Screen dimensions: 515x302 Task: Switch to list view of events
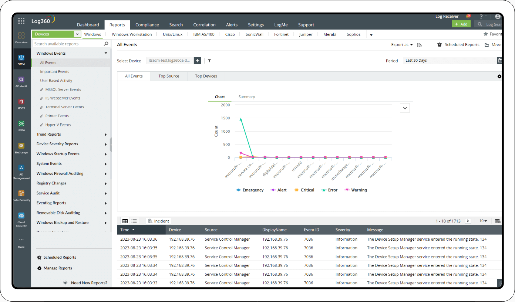pyautogui.click(x=134, y=221)
